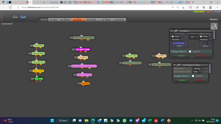Switch to the on Deinit tab

click(119, 20)
